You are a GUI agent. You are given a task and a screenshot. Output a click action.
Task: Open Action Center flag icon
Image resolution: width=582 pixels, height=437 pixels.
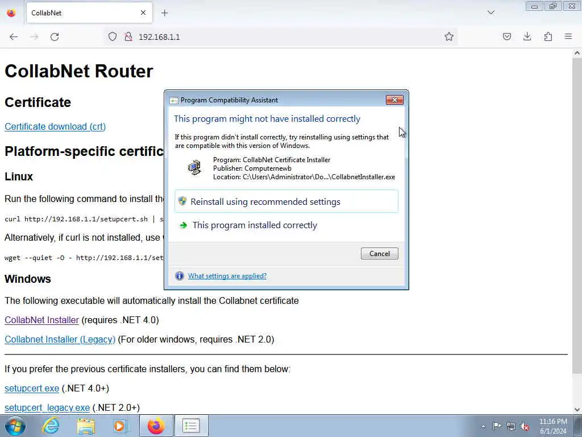point(497,426)
